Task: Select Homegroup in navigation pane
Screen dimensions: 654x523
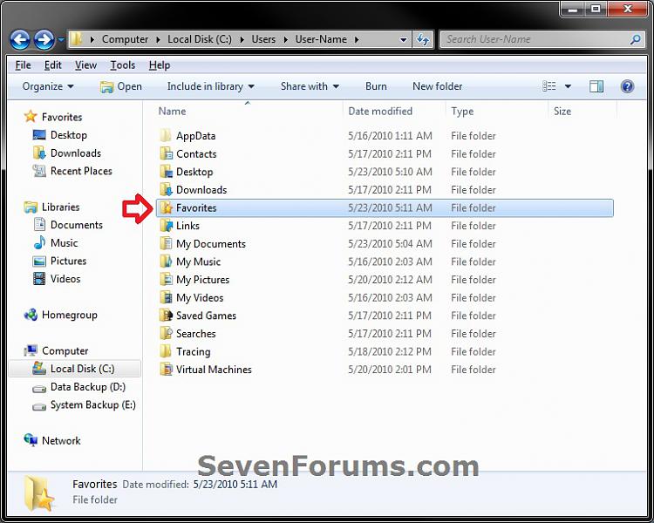Action: [x=60, y=315]
